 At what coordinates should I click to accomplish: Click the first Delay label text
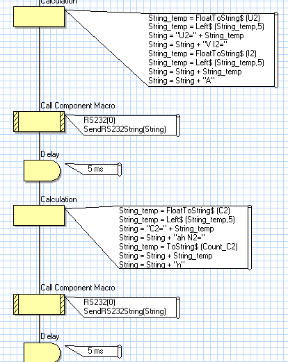[x=50, y=154]
